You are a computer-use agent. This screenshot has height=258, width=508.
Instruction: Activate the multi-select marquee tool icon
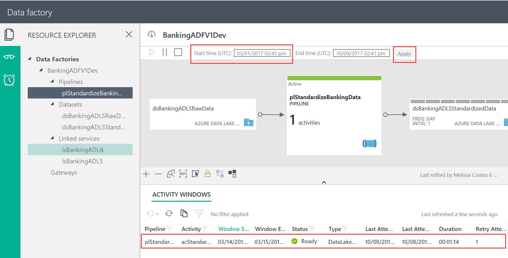click(195, 174)
